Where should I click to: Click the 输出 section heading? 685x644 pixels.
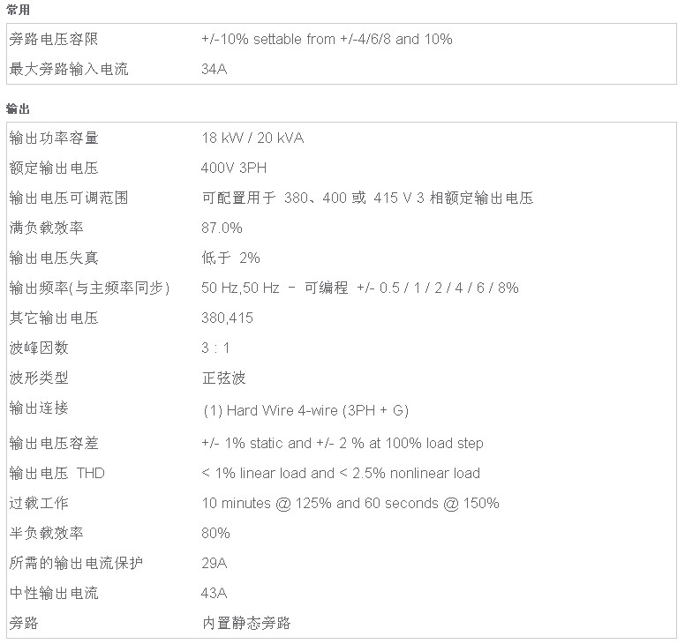coord(18,109)
